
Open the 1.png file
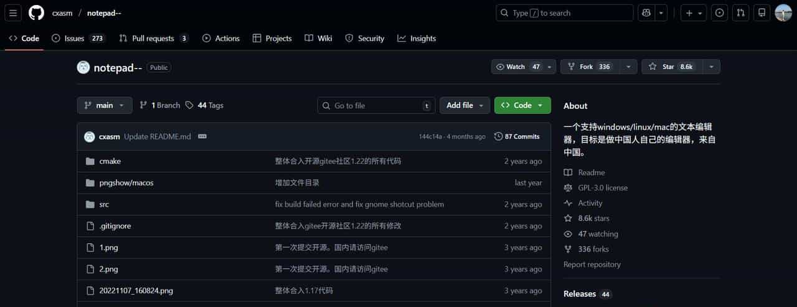[108, 248]
